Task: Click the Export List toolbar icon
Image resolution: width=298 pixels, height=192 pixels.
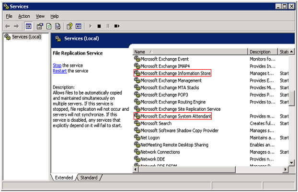Action: [x=58, y=26]
